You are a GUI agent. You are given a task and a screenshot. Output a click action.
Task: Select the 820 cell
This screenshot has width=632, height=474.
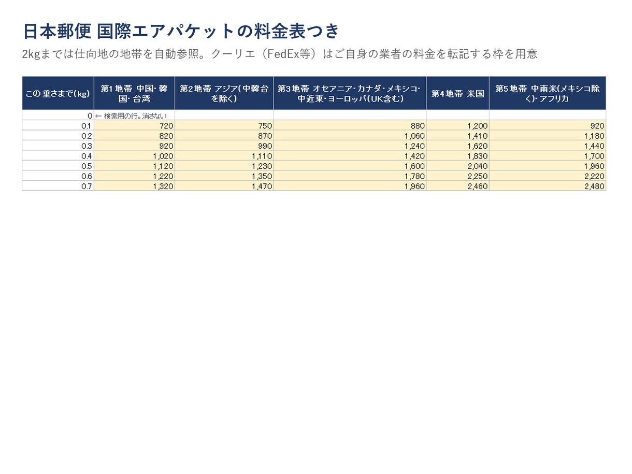(x=134, y=136)
